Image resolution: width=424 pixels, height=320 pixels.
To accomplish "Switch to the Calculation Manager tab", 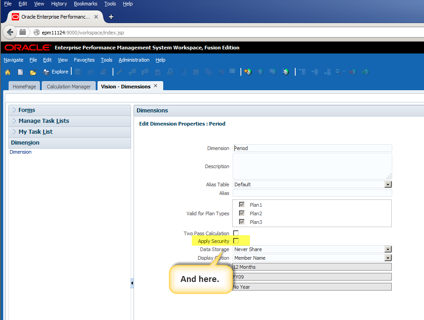I will tap(68, 87).
